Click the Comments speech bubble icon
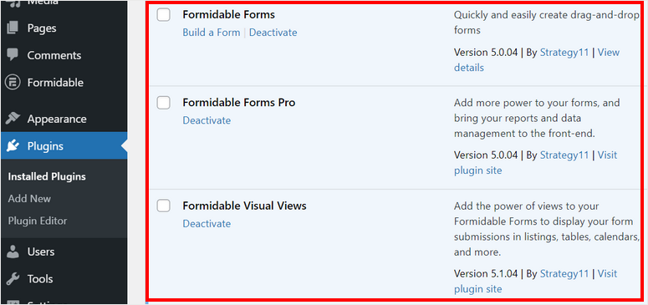The width and height of the screenshot is (648, 305). 13,55
